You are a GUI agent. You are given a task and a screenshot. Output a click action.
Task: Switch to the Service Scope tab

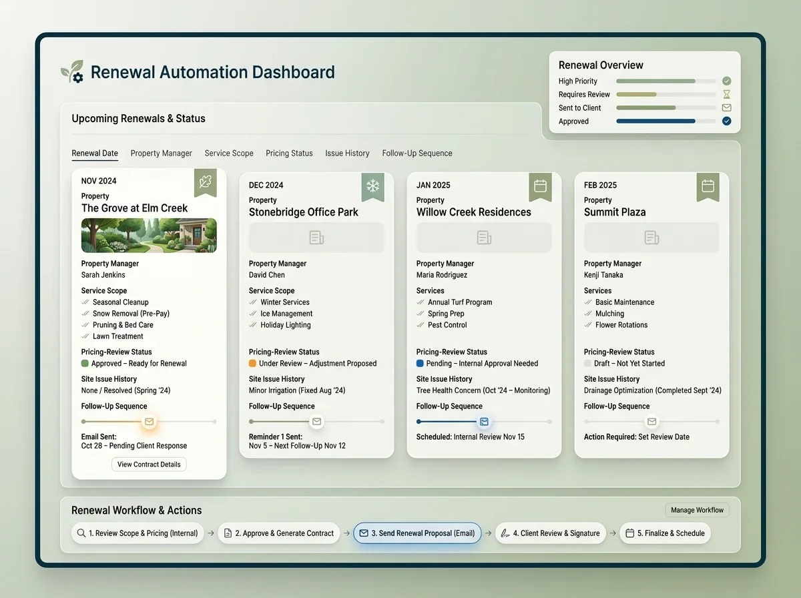229,154
